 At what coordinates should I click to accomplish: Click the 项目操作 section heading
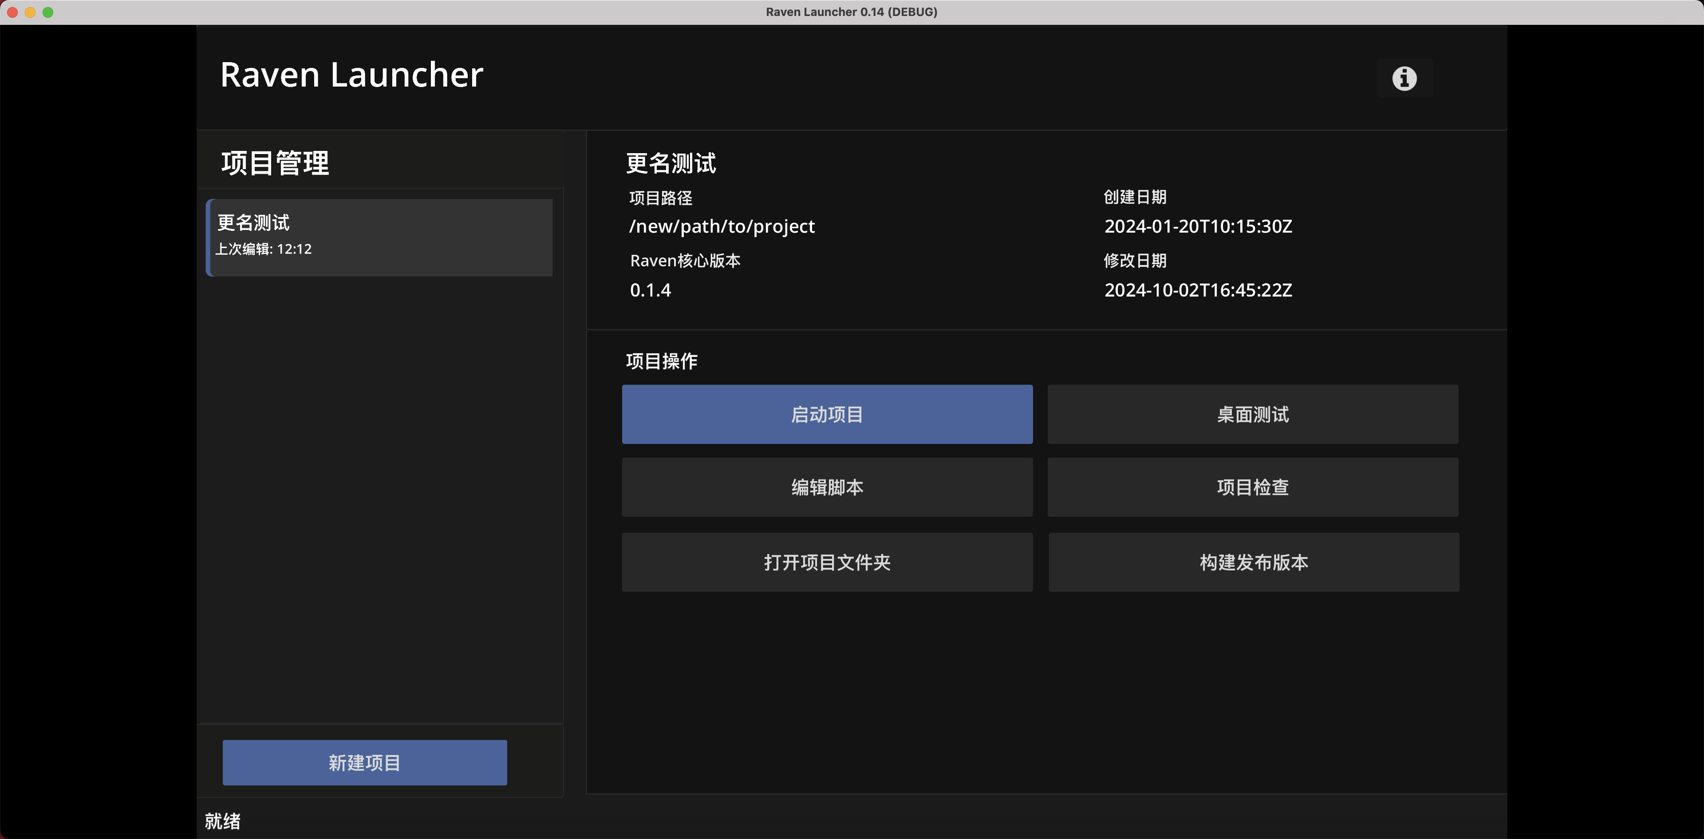pos(662,360)
